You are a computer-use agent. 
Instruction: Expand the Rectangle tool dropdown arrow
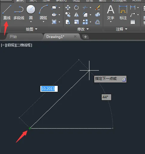(59, 7)
